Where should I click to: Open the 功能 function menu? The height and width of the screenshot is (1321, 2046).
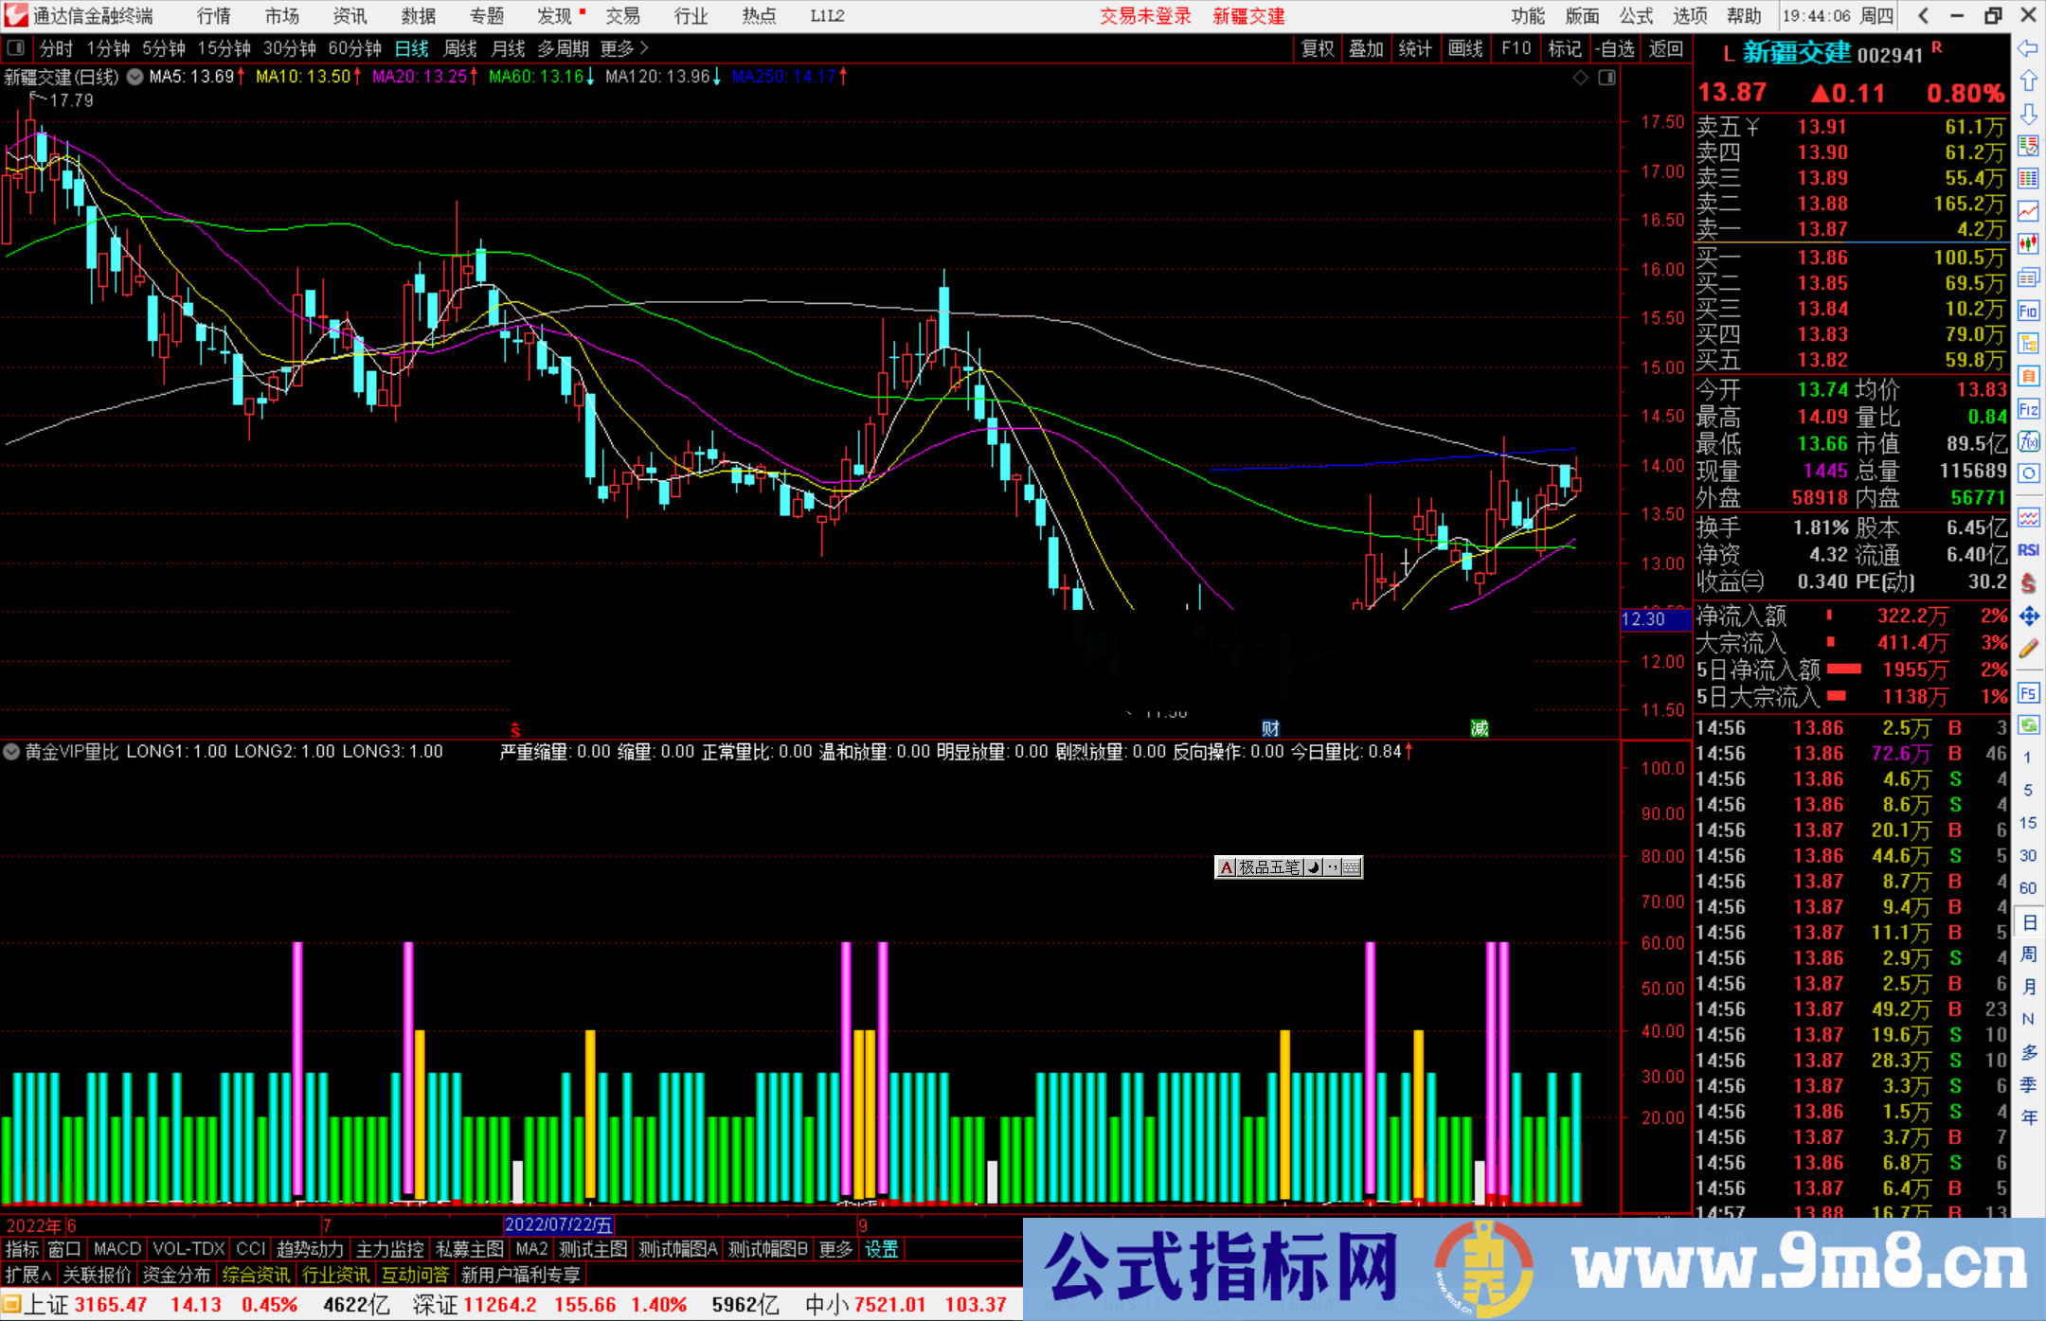coord(1528,16)
